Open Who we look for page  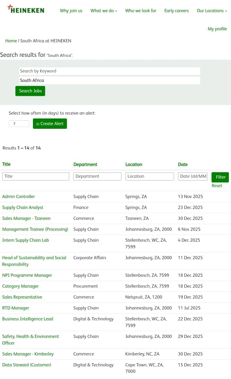pos(141,11)
